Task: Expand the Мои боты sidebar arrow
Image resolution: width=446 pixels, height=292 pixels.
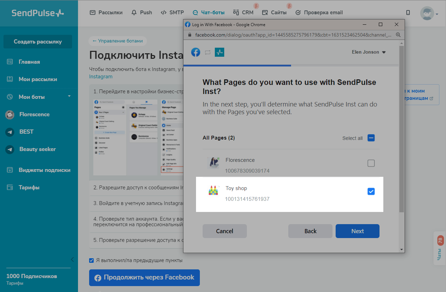Action: pos(69,96)
